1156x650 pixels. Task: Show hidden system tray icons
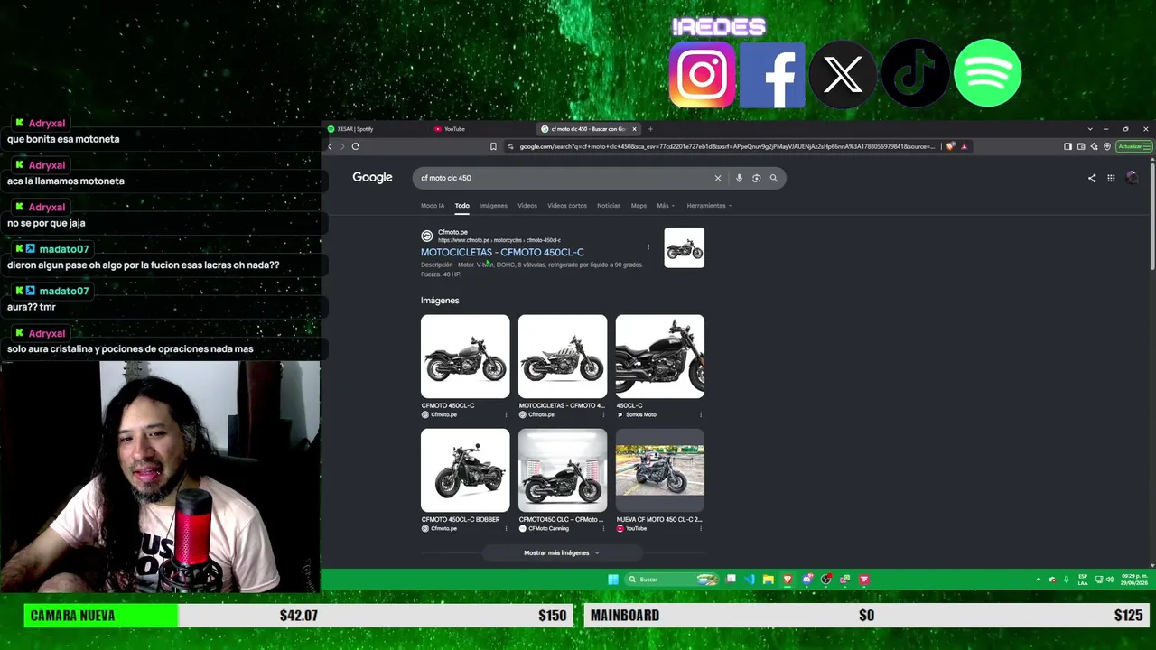click(x=1038, y=580)
